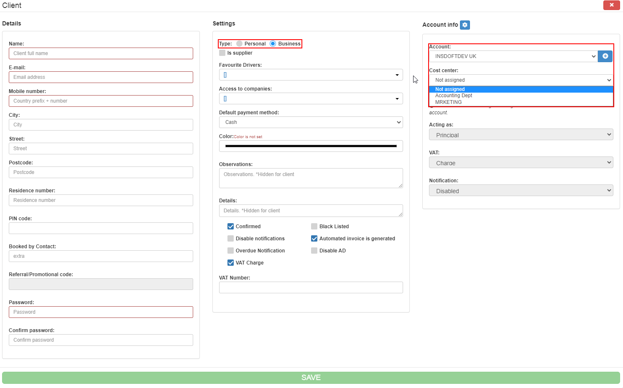Open the black Color picker bar
The height and width of the screenshot is (388, 623).
pyautogui.click(x=311, y=146)
